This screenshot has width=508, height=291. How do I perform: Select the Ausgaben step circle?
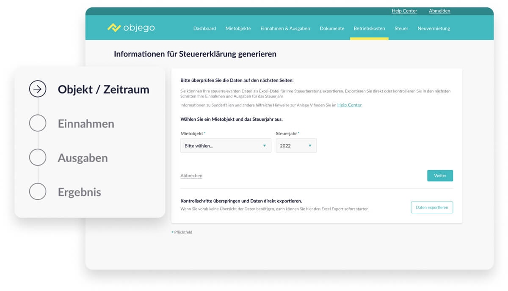pyautogui.click(x=38, y=158)
